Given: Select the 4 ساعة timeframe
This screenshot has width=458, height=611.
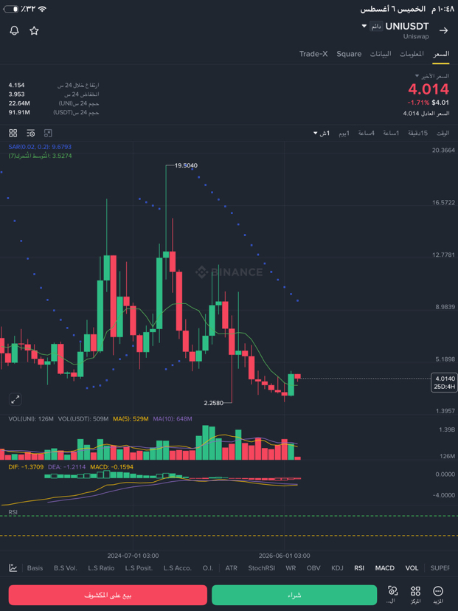Looking at the screenshot, I should pos(367,134).
